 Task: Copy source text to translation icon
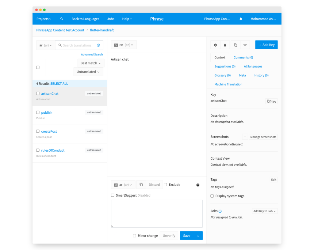coord(141,185)
